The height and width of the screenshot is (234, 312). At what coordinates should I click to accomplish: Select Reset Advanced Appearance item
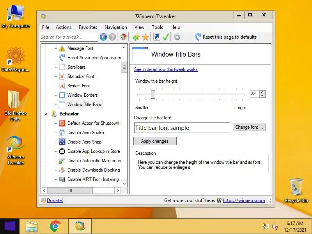pos(90,58)
